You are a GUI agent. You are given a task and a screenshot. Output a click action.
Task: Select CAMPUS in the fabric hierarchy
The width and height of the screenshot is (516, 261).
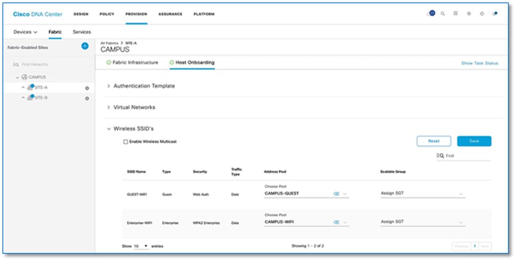coord(37,77)
